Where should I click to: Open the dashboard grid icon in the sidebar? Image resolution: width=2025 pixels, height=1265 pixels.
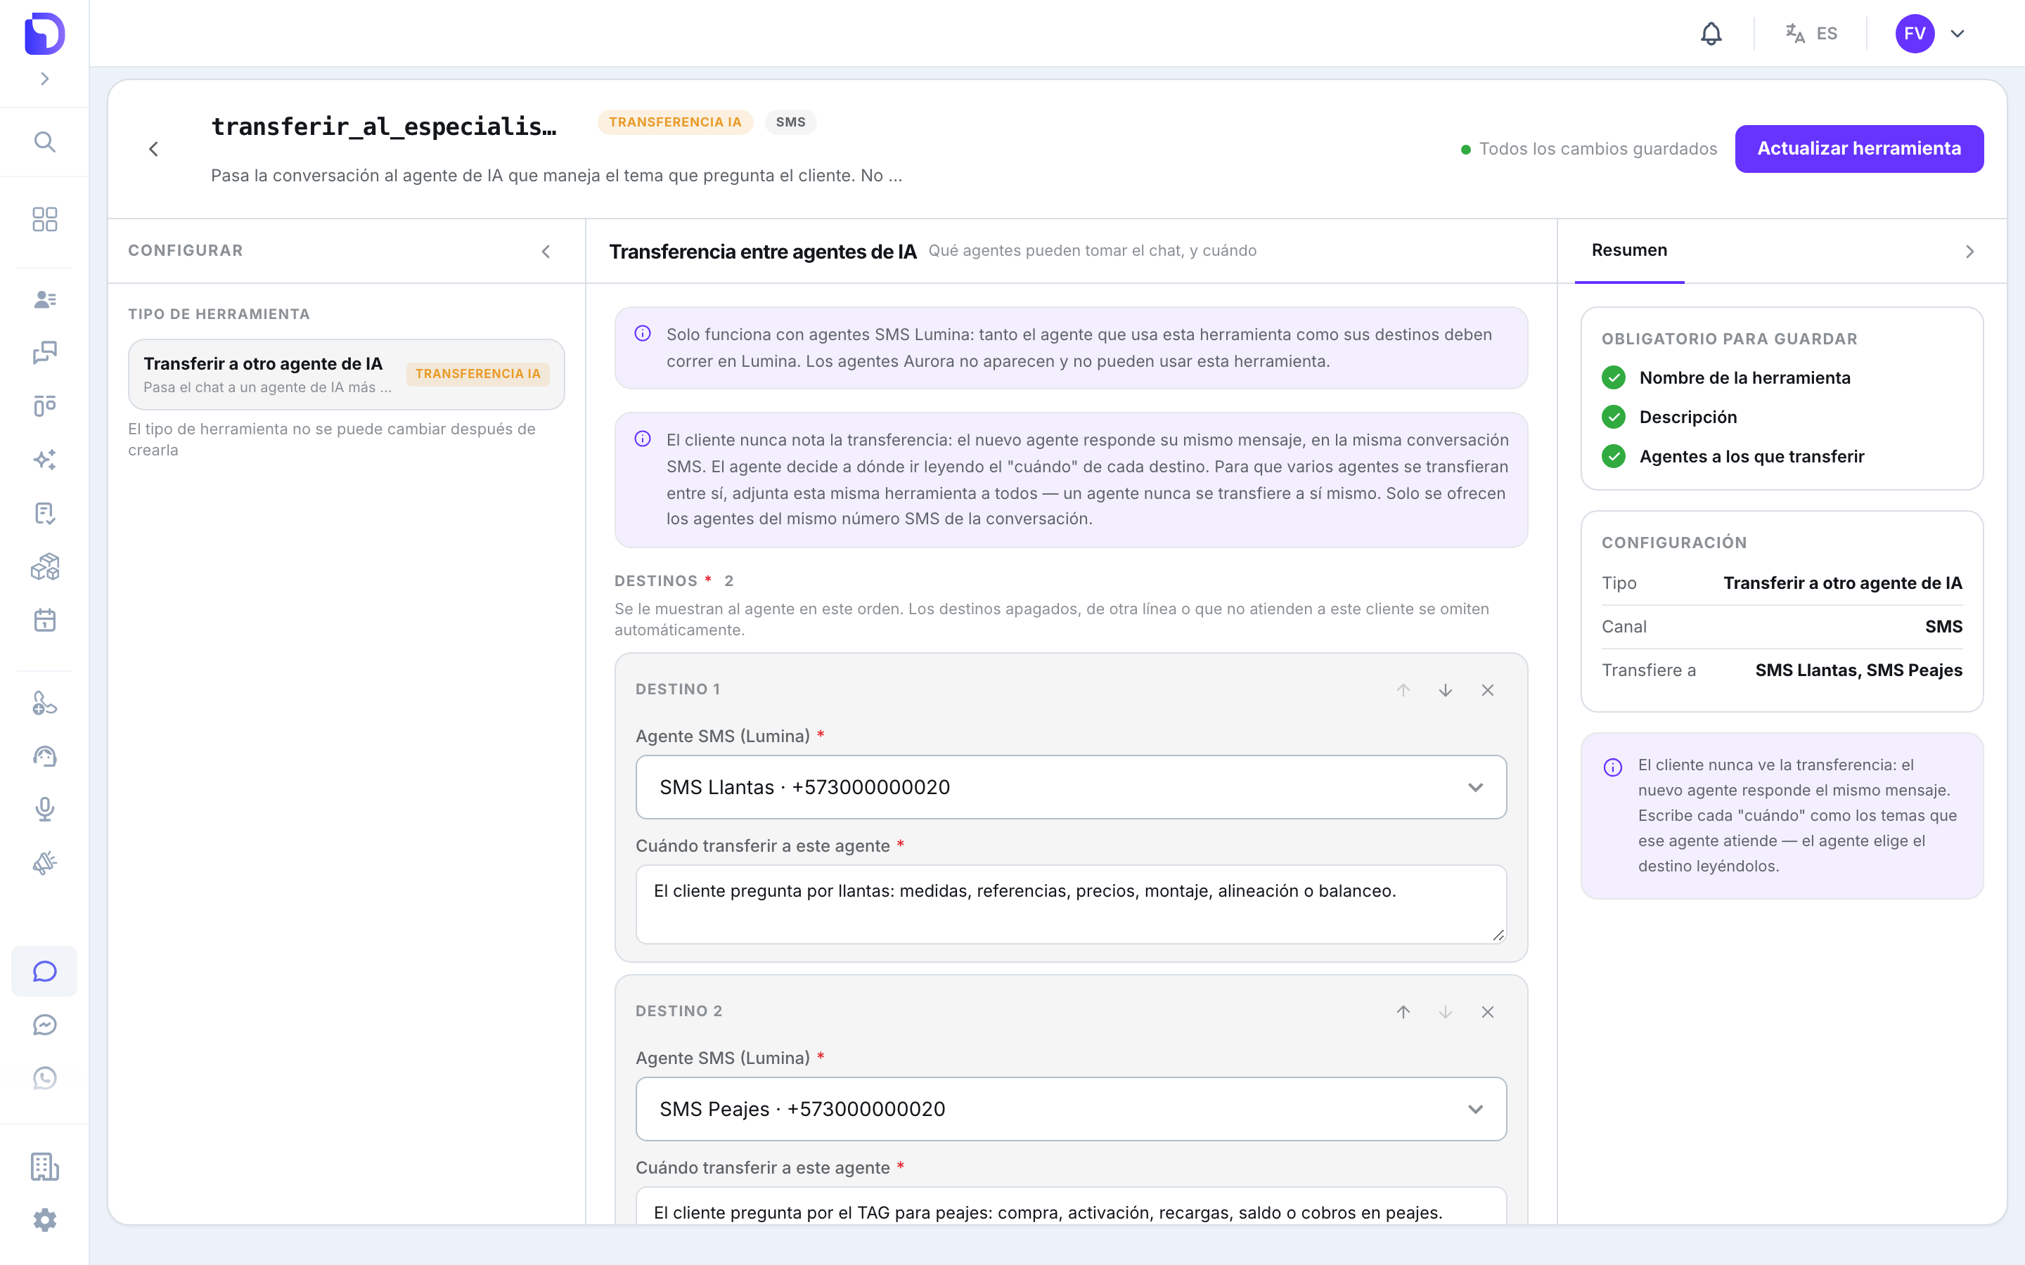click(x=44, y=219)
